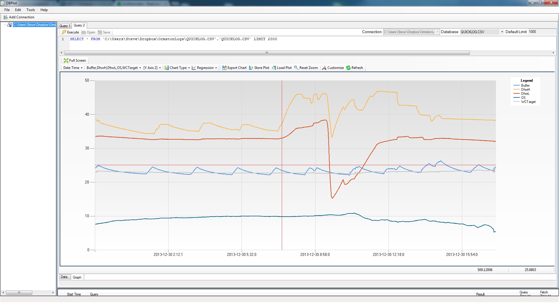Click the Execute lightning icon
This screenshot has width=560, height=303.
[64, 32]
